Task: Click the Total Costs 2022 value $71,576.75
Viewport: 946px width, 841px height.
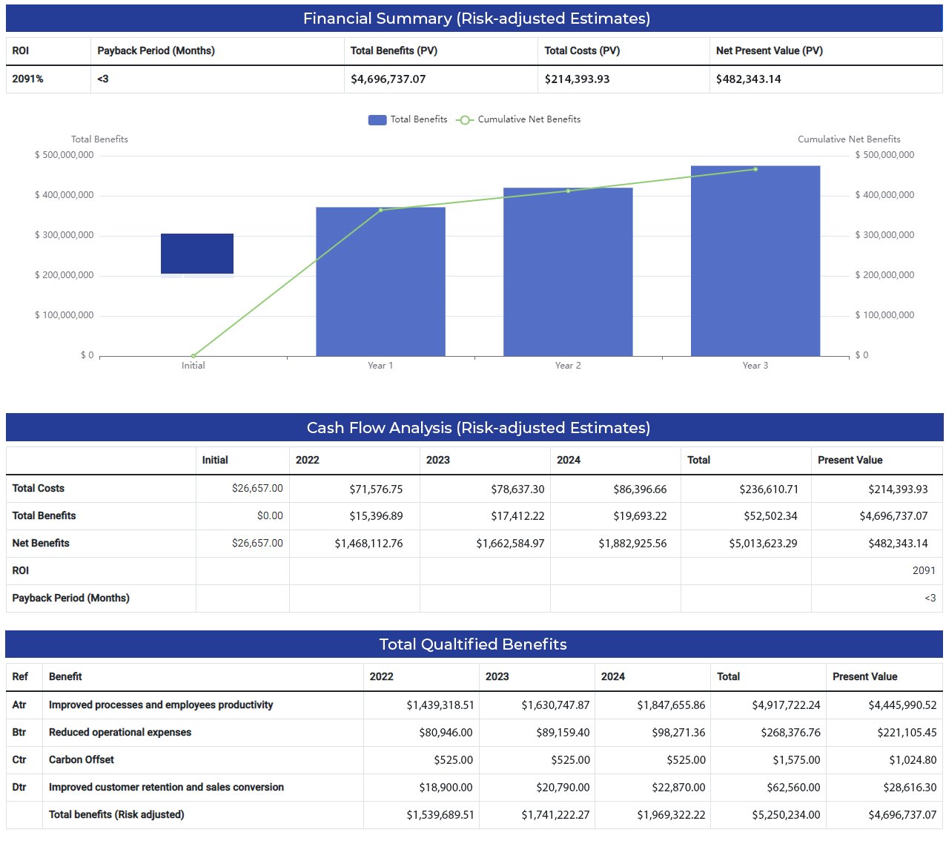Action: pos(376,489)
